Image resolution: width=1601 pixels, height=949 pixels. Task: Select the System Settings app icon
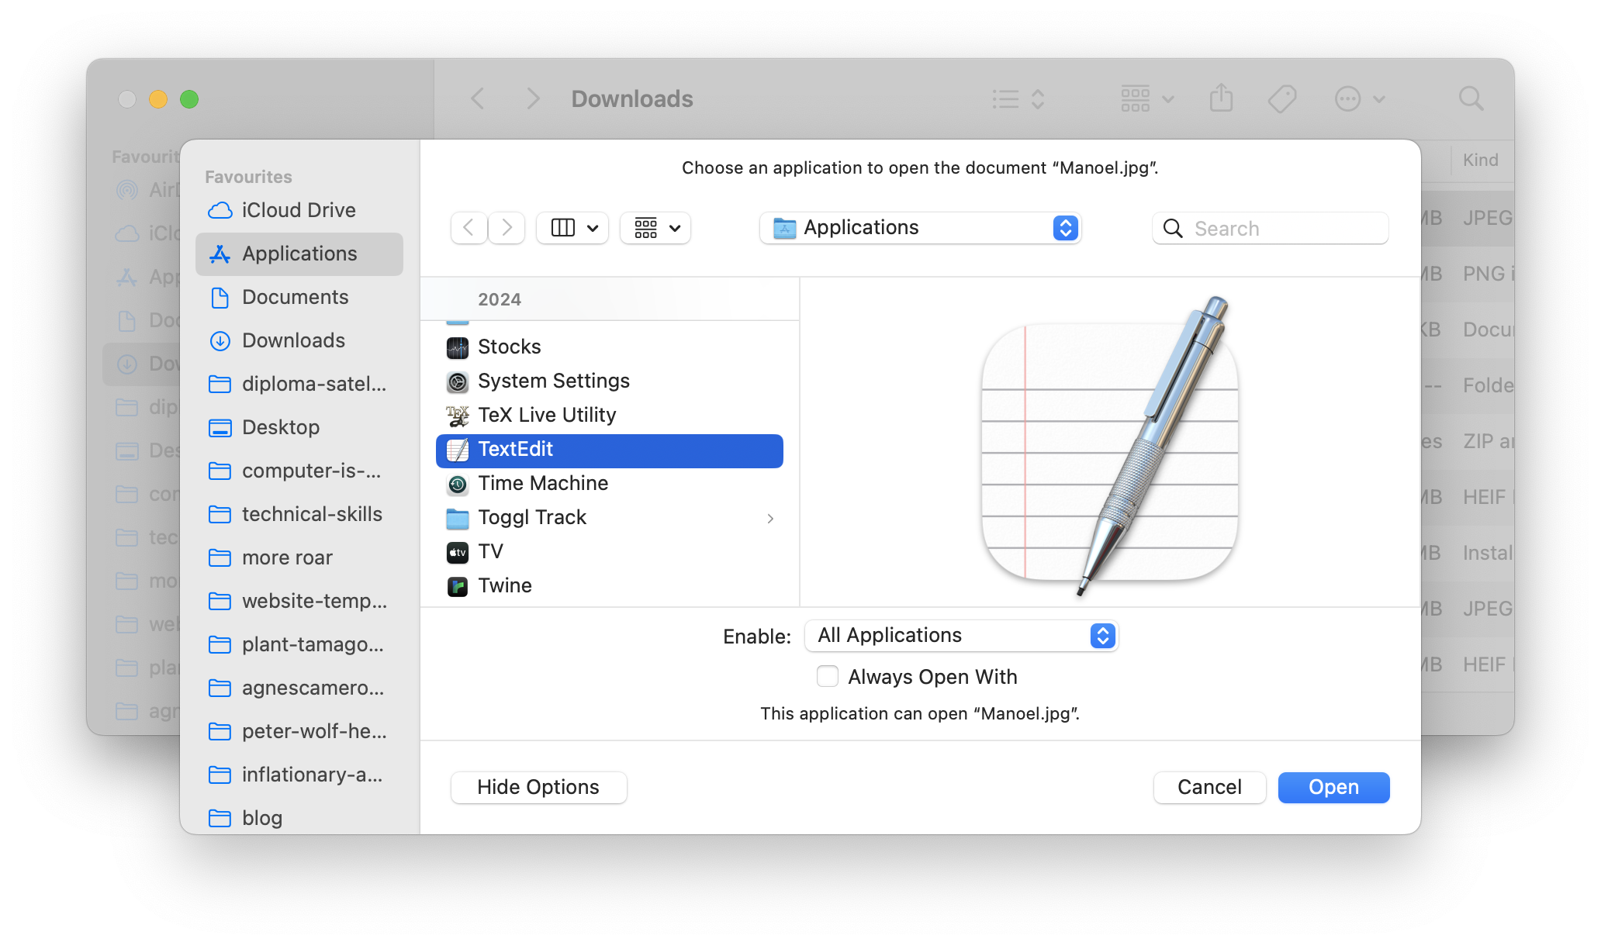tap(458, 381)
